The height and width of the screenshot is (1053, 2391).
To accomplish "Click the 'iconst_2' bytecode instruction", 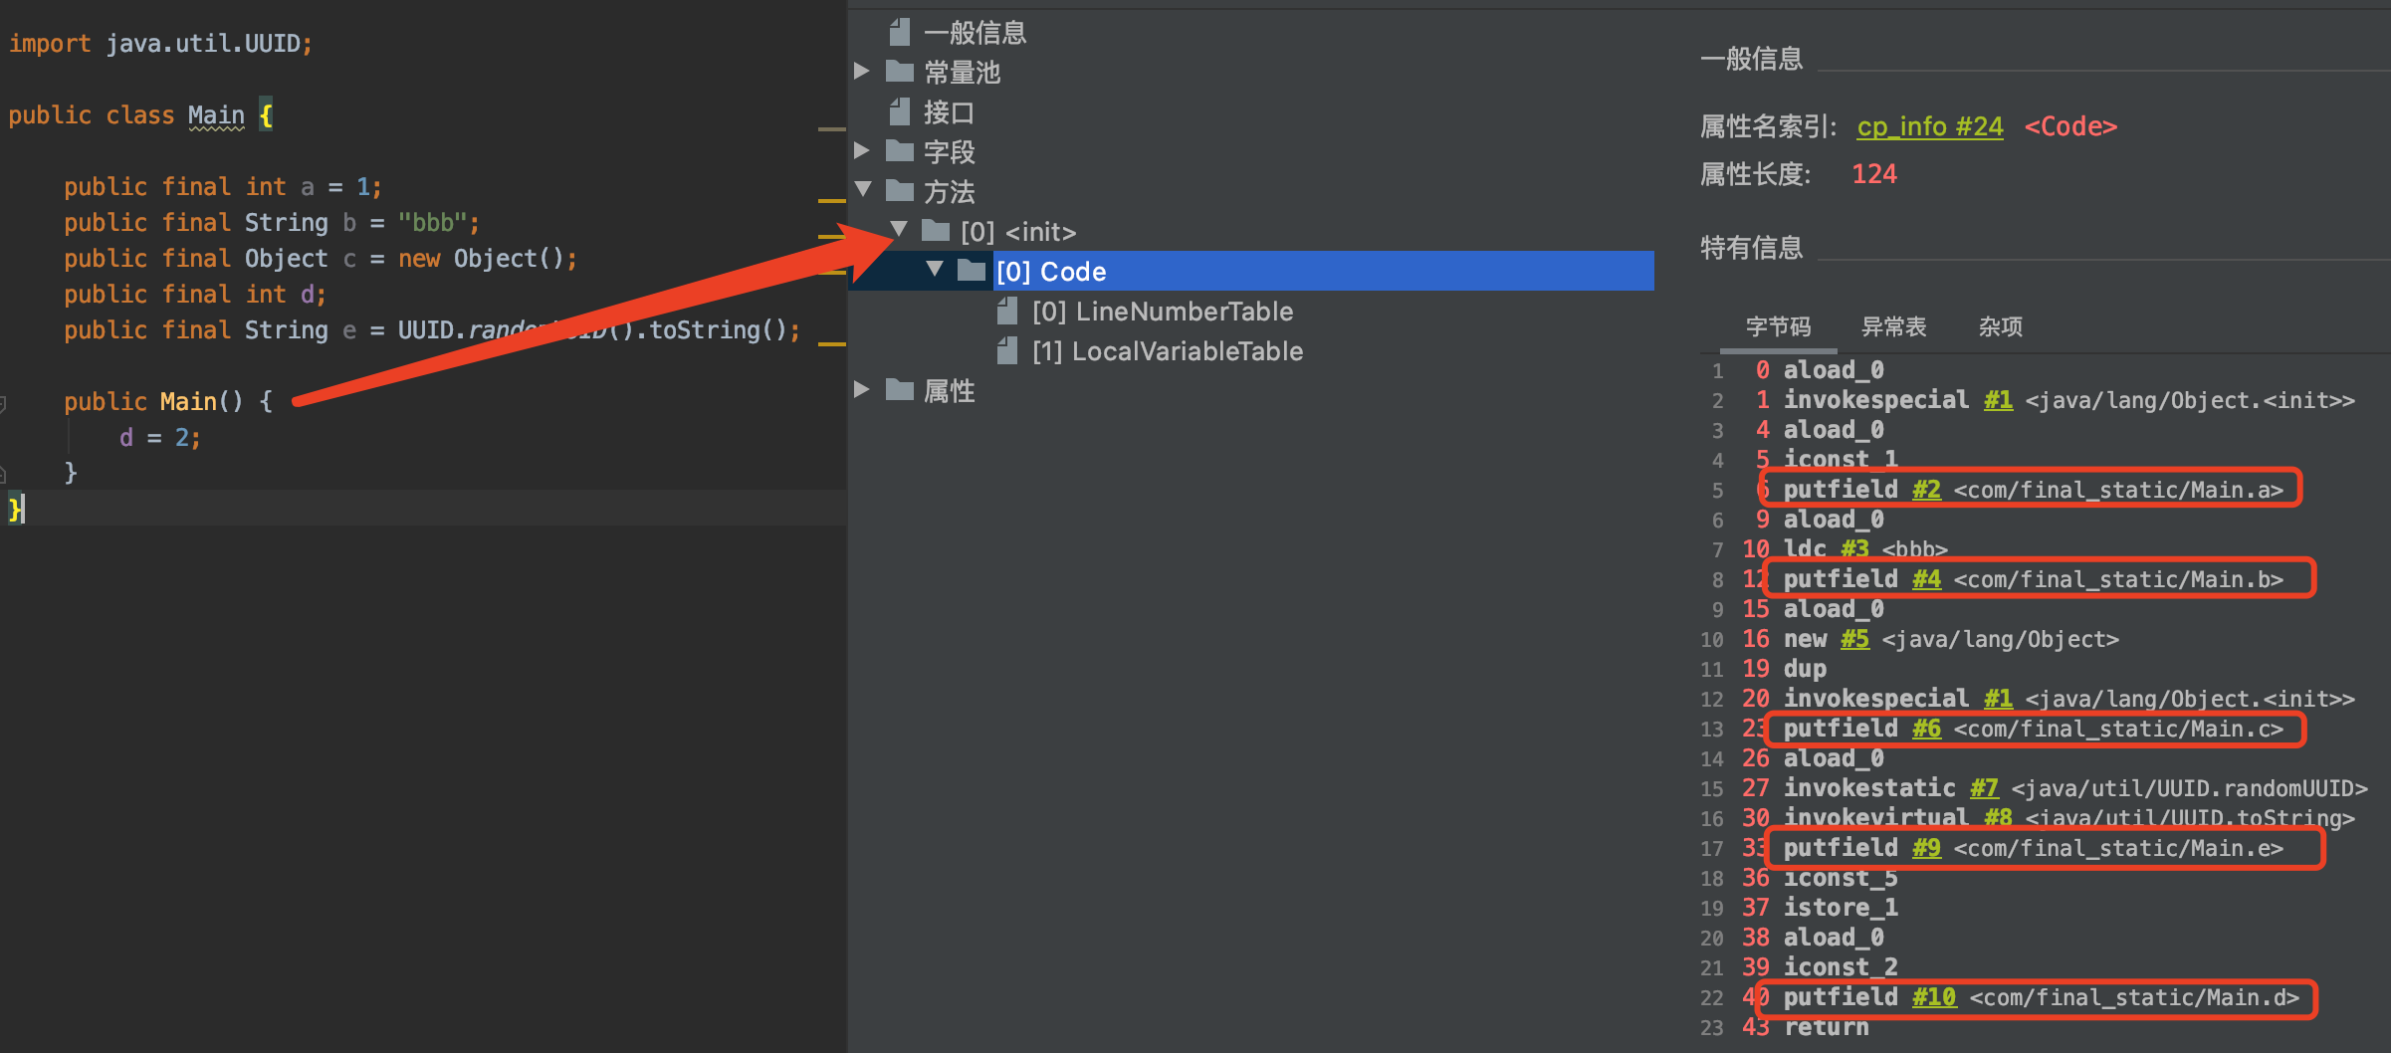I will (x=1841, y=967).
